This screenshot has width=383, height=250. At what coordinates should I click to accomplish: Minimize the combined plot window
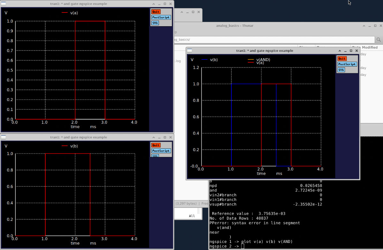pos(345,51)
